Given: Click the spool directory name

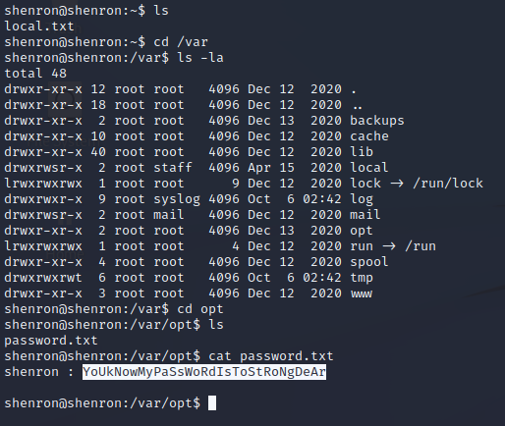Looking at the screenshot, I should click(369, 262).
